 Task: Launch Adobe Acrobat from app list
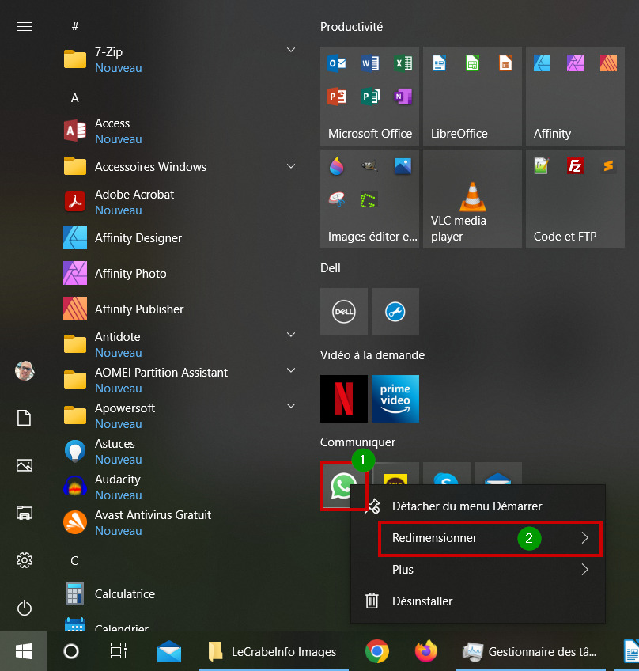(x=180, y=202)
